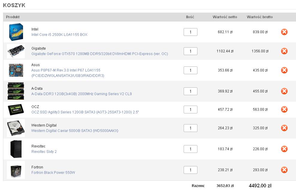Open A-Data DDR3 12GB product link
The width and height of the screenshot is (296, 193).
[81, 94]
